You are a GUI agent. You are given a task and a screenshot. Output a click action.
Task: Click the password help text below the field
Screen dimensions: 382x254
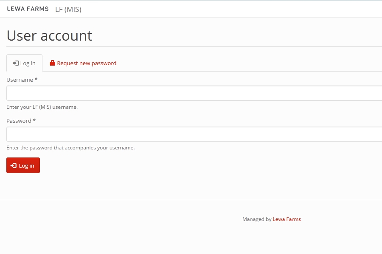(70, 148)
